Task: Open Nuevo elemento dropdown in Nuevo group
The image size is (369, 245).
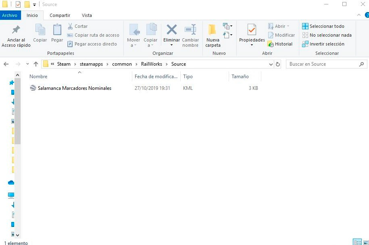Action: point(227,26)
